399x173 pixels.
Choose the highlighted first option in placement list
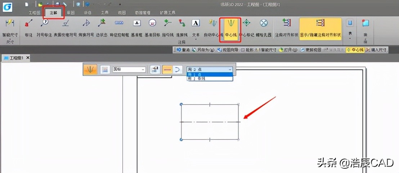click(210, 74)
